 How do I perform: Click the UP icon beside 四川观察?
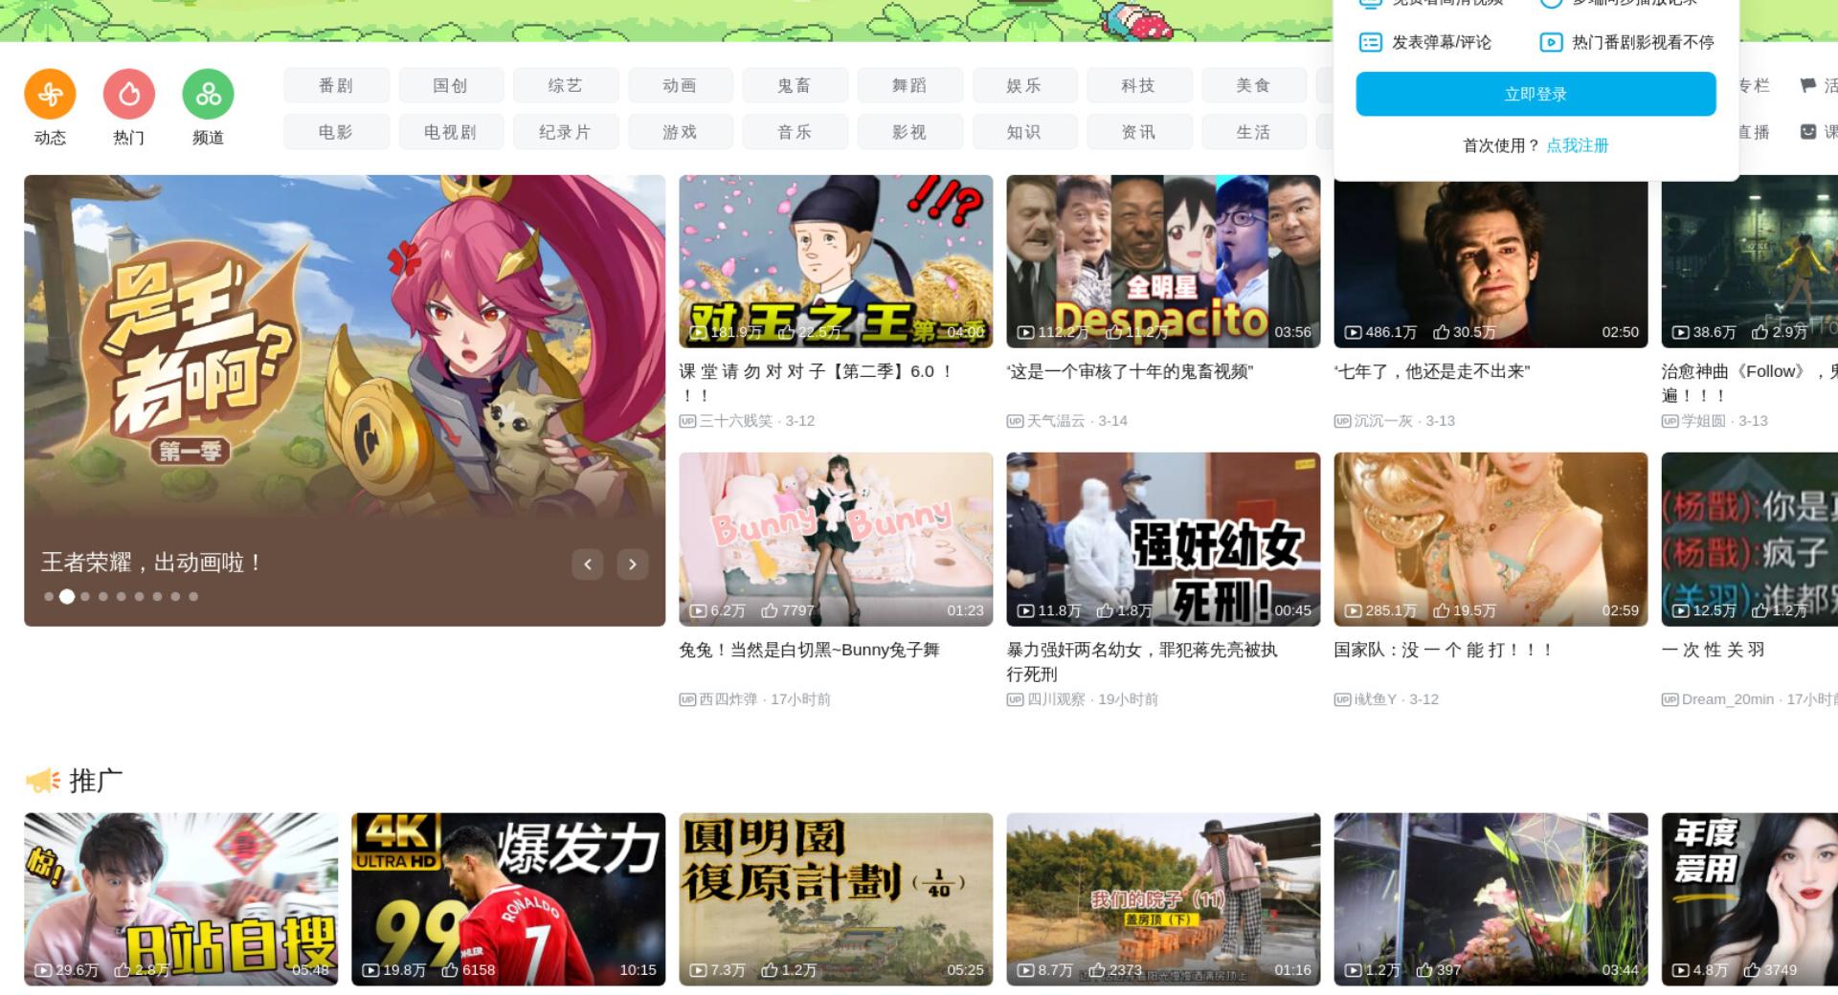pyautogui.click(x=1015, y=699)
